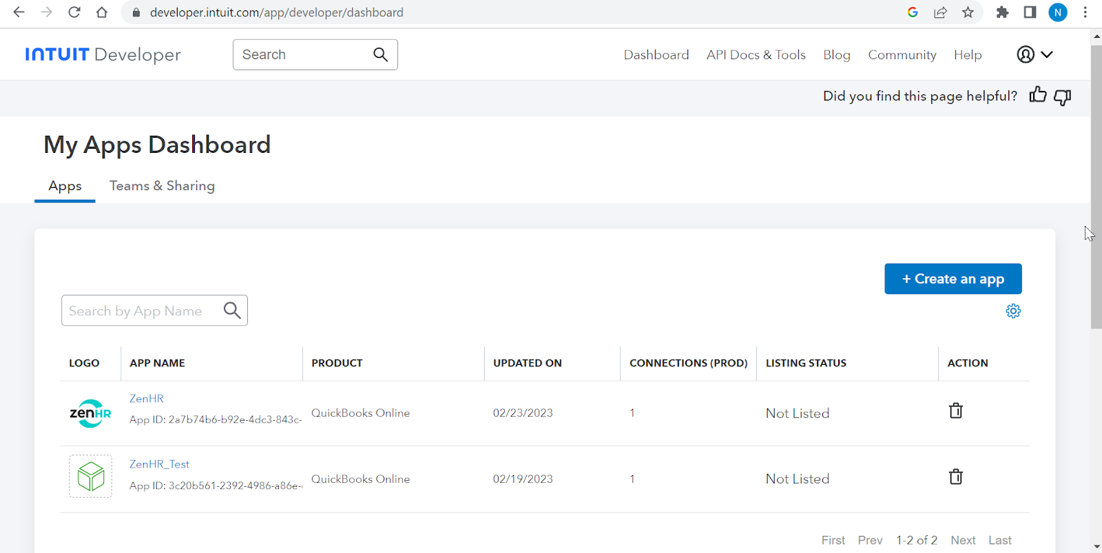Click QuickBooks Online in the ZenHR_Test row
Screen dimensions: 1102x553
pos(360,479)
